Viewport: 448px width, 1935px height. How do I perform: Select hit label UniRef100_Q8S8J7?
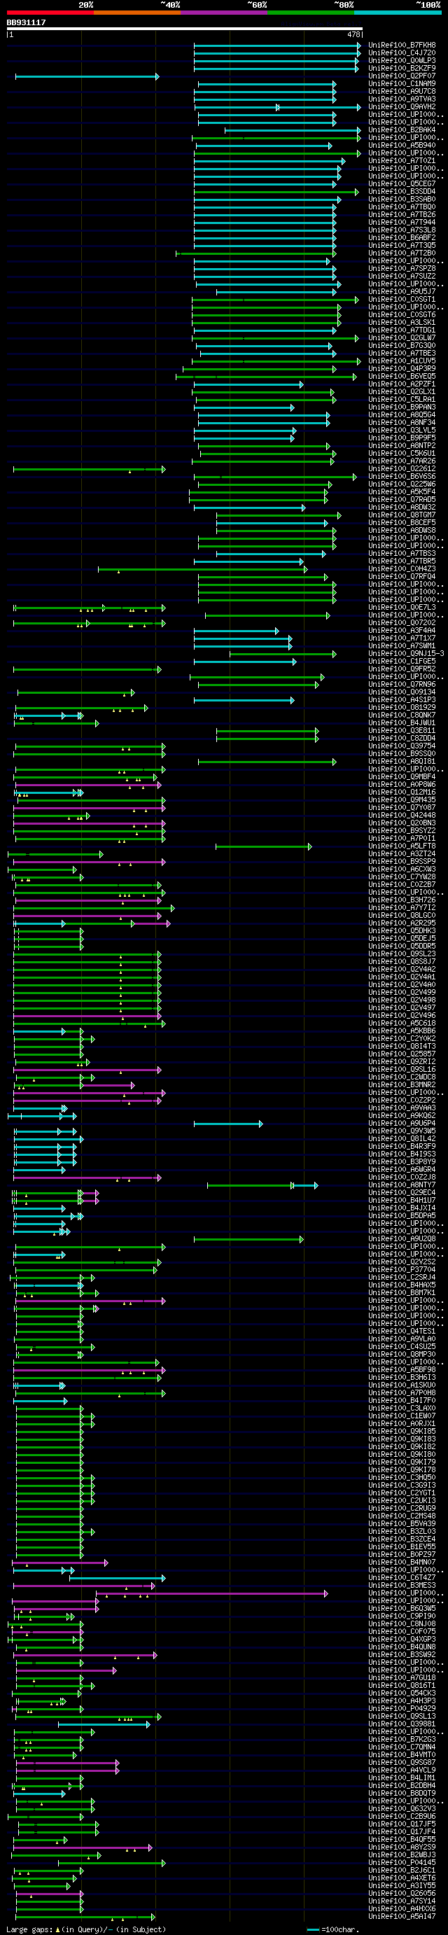(x=401, y=961)
